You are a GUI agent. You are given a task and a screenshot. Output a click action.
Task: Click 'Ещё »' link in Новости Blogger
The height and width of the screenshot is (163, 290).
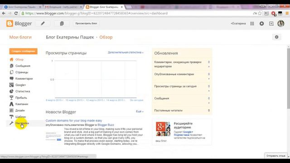(x=140, y=111)
